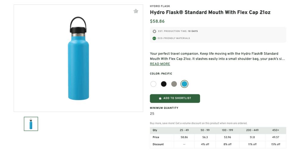Viewport: 305px width, 151px height.
Task: Click the production time gear icon
Action: click(x=154, y=31)
